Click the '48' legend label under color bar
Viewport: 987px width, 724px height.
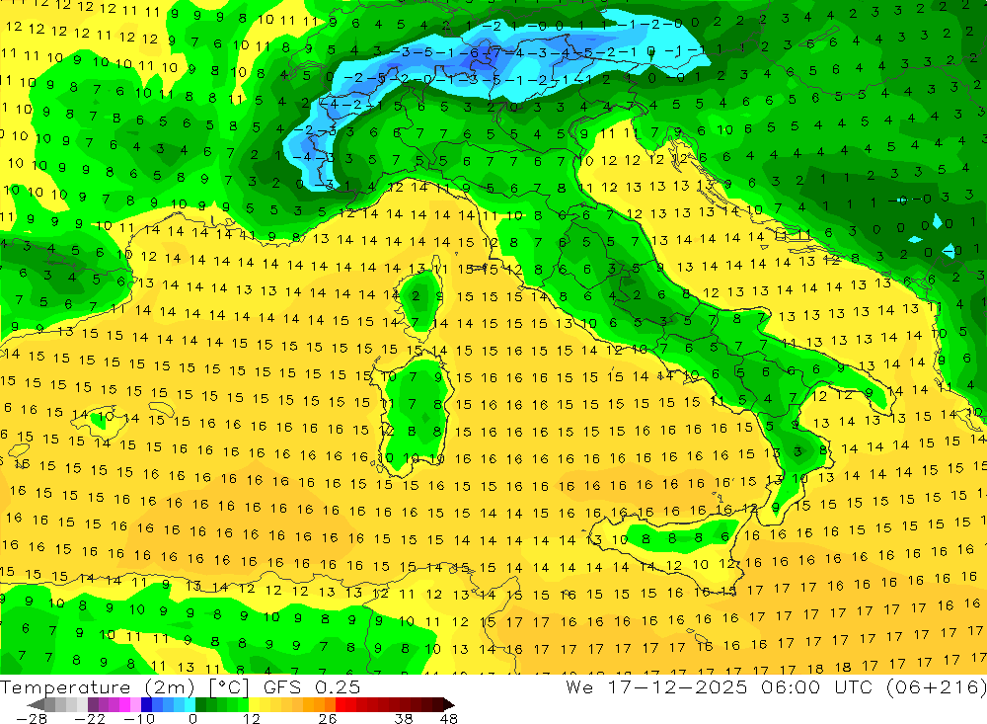[x=449, y=718]
